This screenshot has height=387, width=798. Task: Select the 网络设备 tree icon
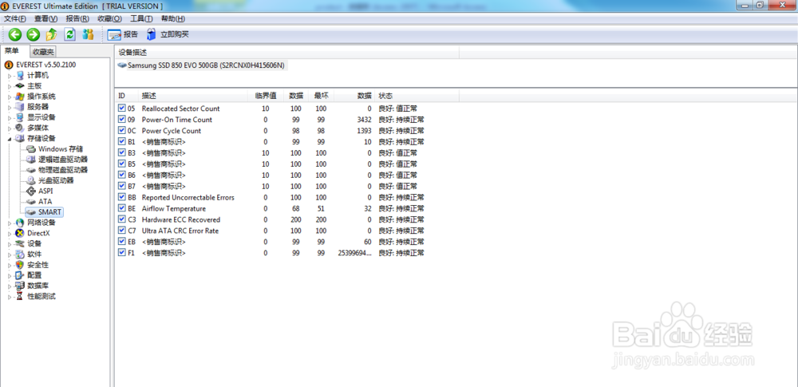coord(20,223)
